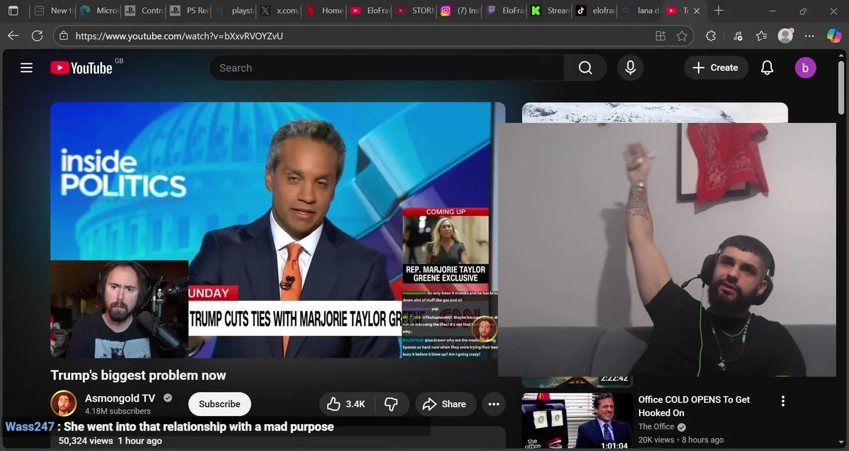Viewport: 849px width, 451px height.
Task: Open more actions beside Share
Action: tap(494, 404)
